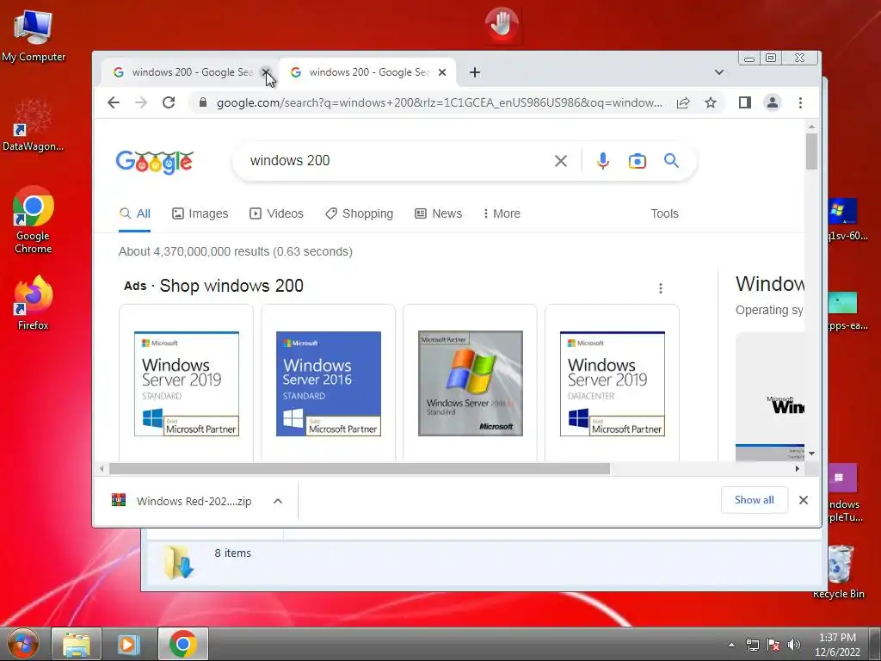
Task: Open the Recycle Bin
Action: point(839,571)
